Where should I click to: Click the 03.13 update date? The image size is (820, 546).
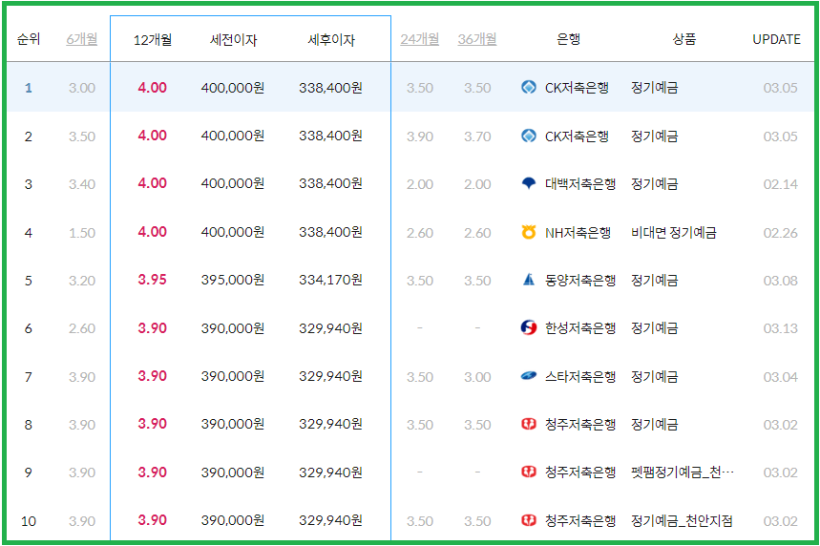click(780, 328)
